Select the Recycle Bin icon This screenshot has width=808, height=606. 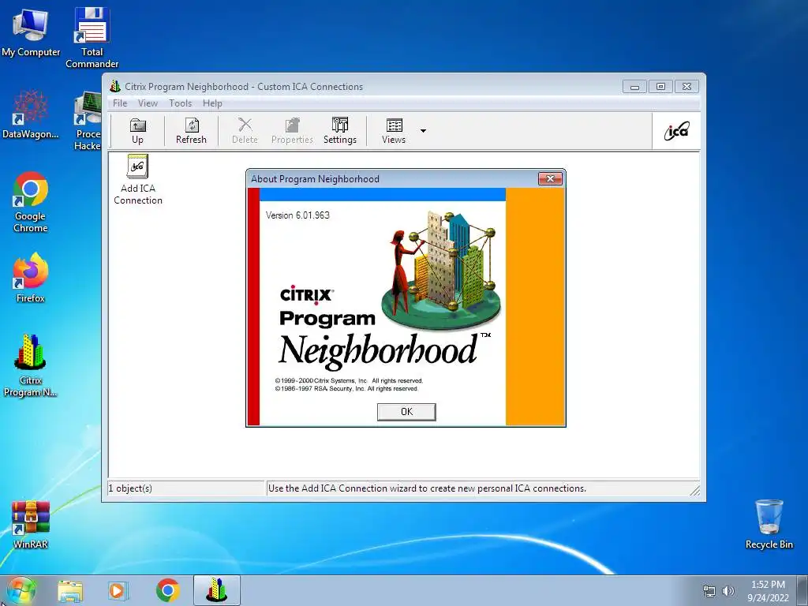click(769, 524)
